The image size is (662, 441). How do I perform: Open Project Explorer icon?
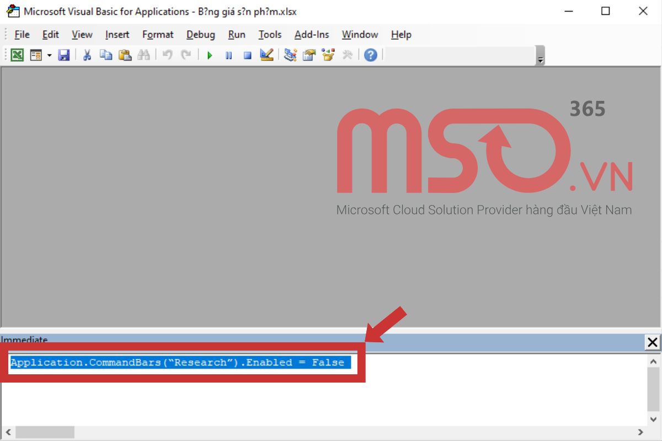point(290,55)
